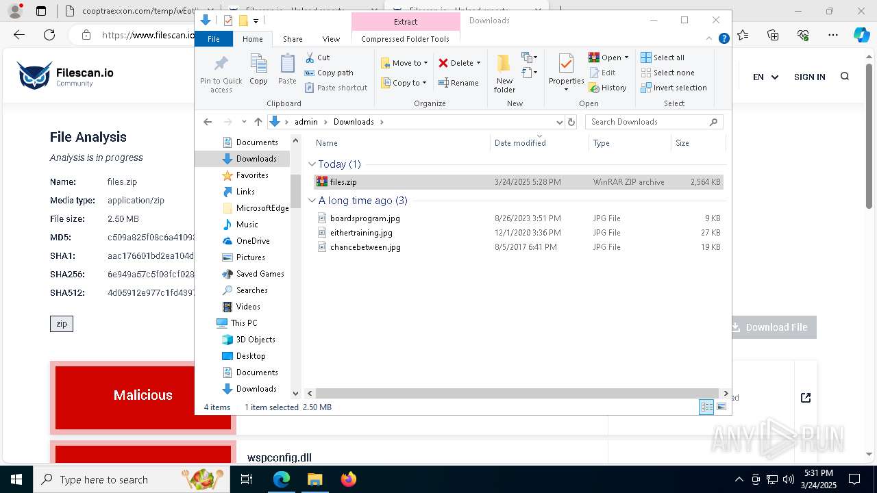The height and width of the screenshot is (493, 877).
Task: Create a New folder
Action: tap(504, 73)
